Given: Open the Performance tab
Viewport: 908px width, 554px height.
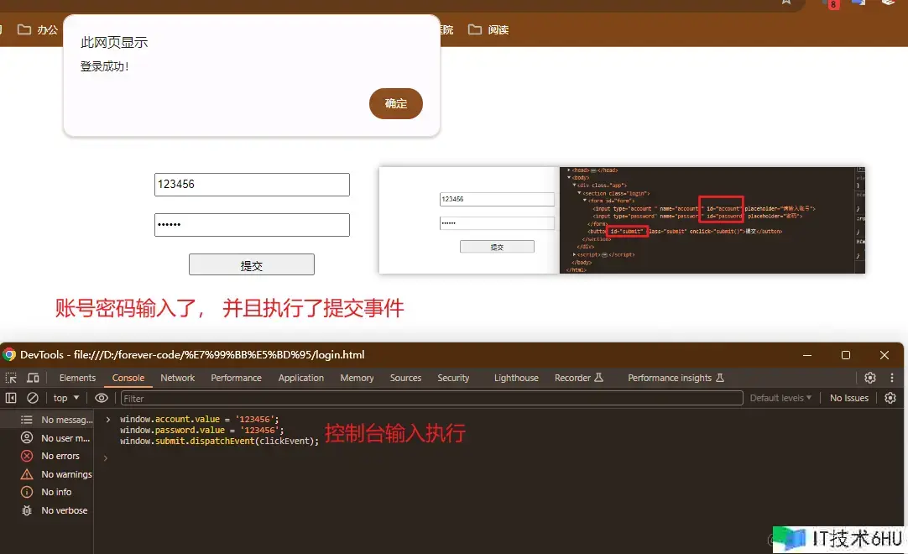Looking at the screenshot, I should tap(236, 378).
